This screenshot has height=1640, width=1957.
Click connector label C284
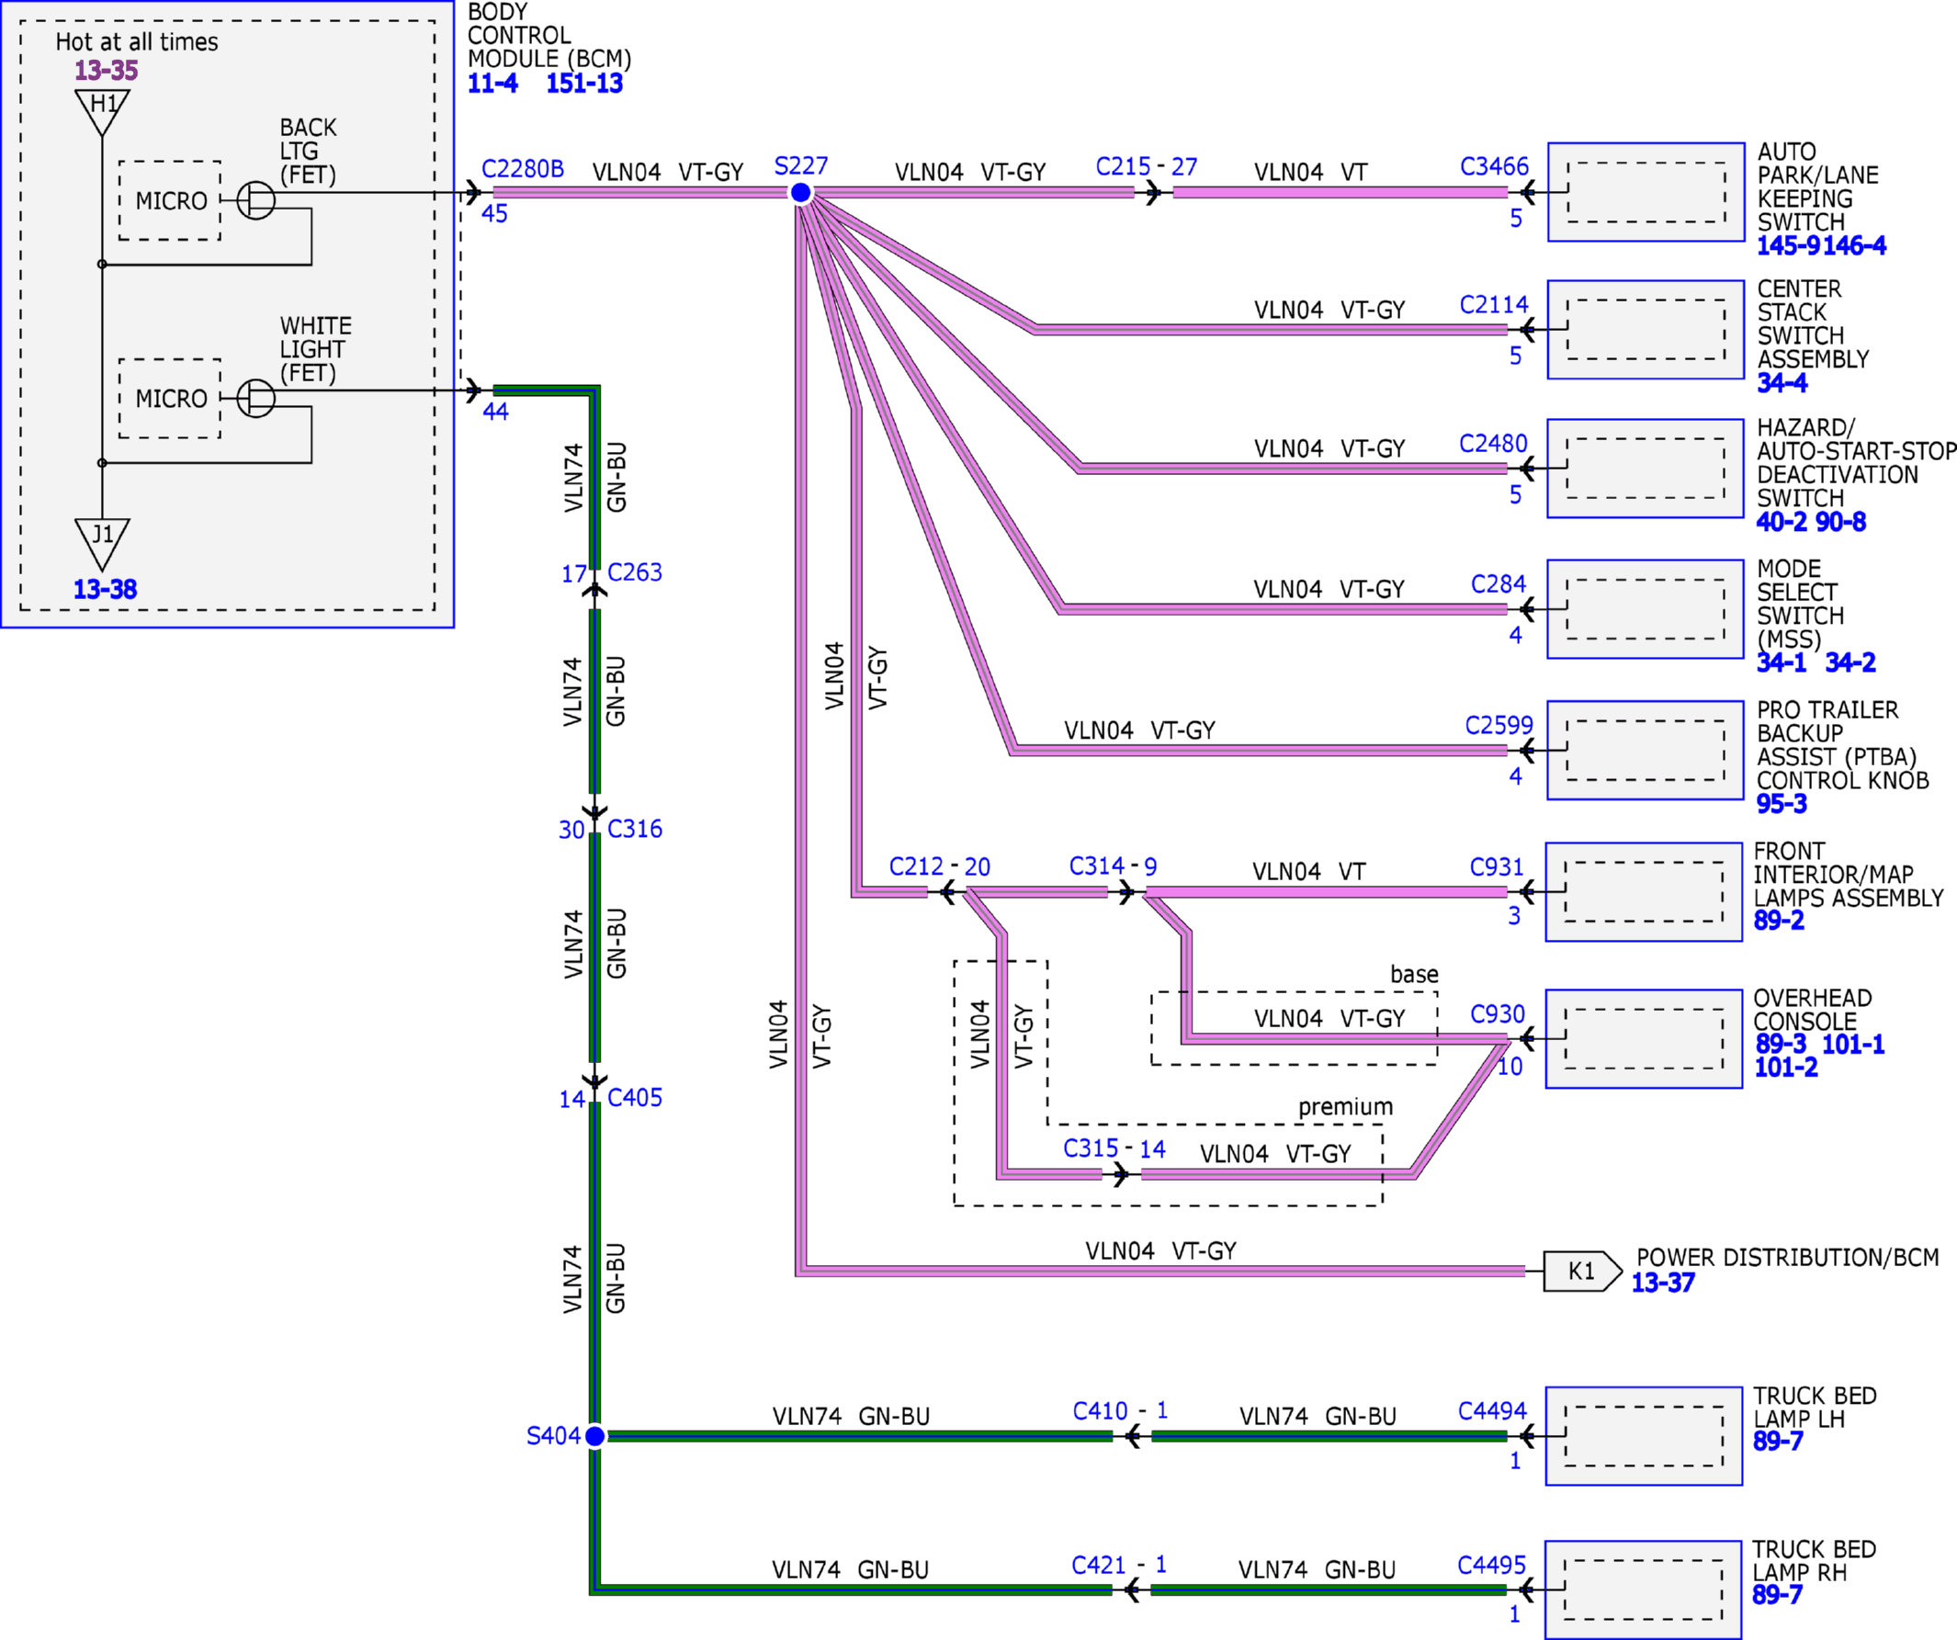click(1499, 584)
